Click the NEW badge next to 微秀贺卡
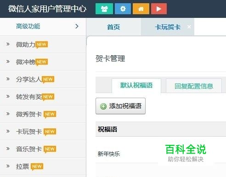 click(50, 115)
